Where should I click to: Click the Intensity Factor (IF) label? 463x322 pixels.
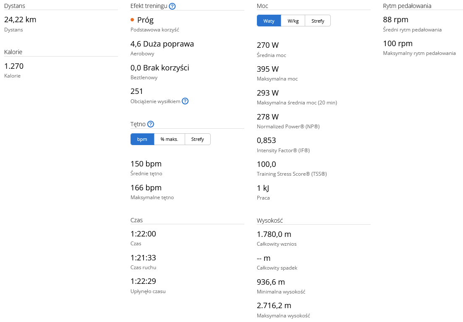pos(283,151)
